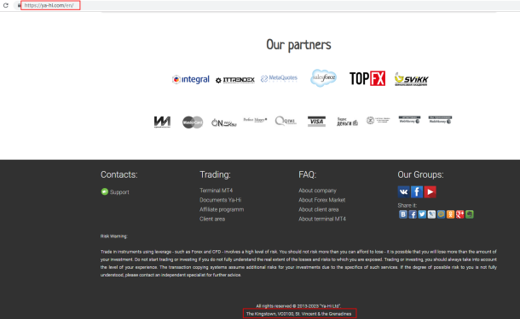Click the Contacts: footer heading

tap(119, 174)
